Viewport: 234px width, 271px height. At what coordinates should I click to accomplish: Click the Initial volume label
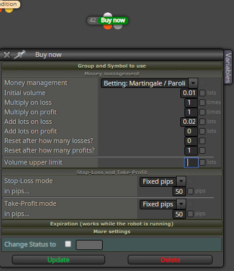(x=25, y=93)
